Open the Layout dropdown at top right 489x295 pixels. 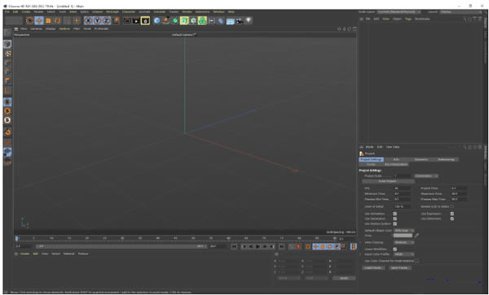tap(461, 12)
